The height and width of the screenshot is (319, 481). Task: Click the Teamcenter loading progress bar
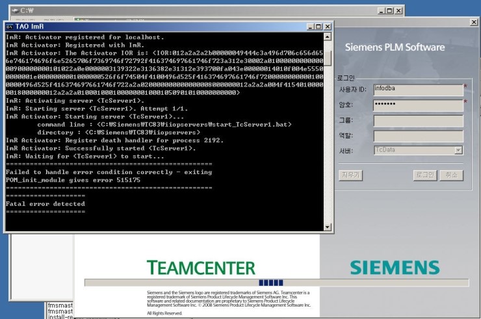[x=277, y=283]
